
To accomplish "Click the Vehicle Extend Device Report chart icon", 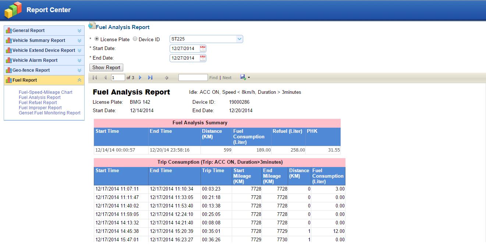I will pyautogui.click(x=9, y=50).
